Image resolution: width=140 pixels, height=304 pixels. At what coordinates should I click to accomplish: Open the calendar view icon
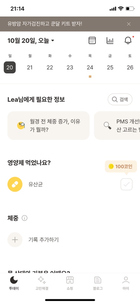92,40
